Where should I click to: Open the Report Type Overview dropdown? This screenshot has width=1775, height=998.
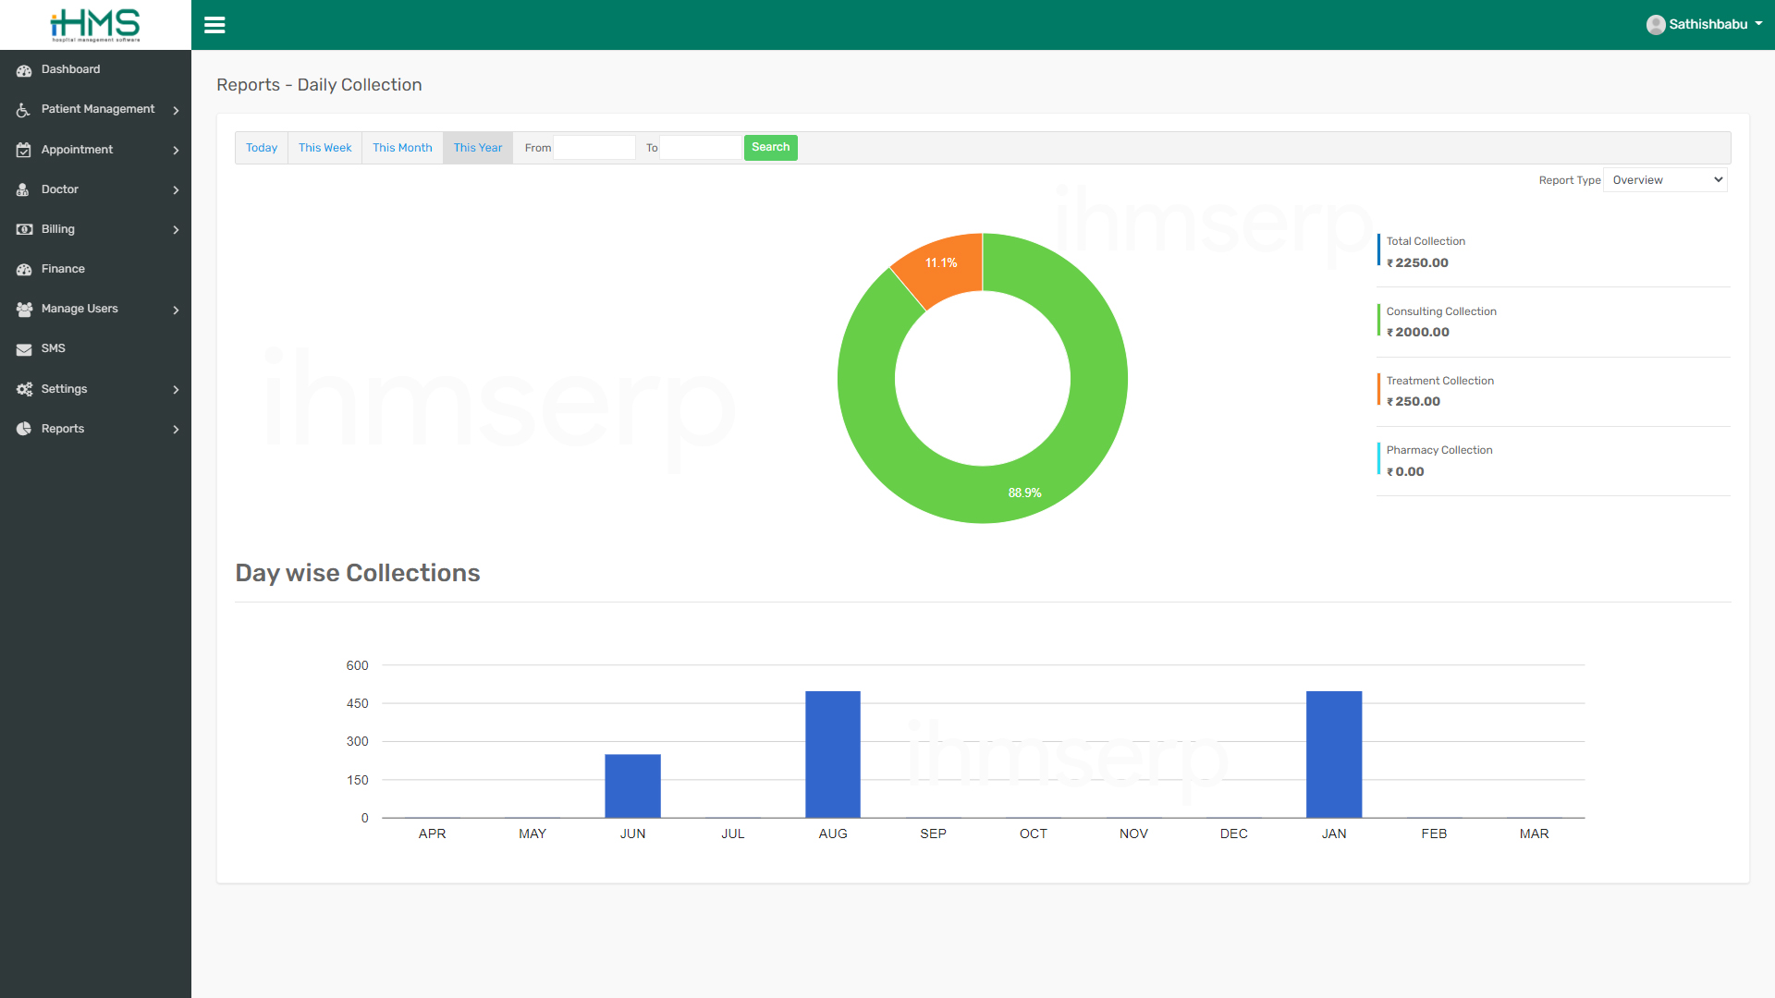(x=1666, y=180)
